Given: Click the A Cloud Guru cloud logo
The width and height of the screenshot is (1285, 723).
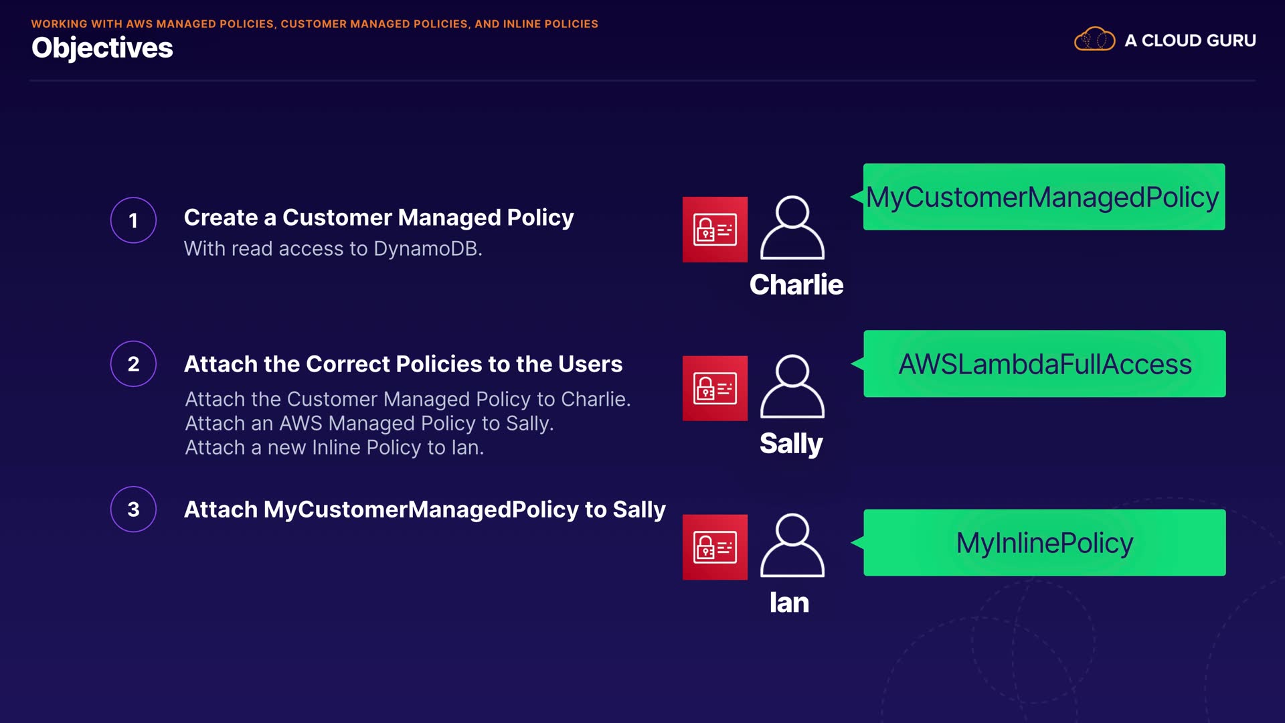Looking at the screenshot, I should point(1094,39).
